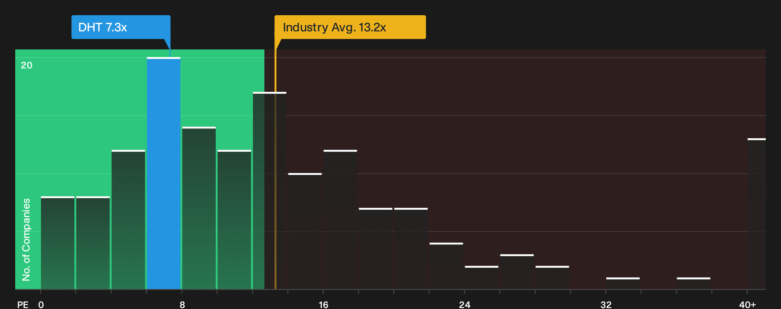The height and width of the screenshot is (309, 781).
Task: Click the 40+ PE histogram bar
Action: coord(757,214)
